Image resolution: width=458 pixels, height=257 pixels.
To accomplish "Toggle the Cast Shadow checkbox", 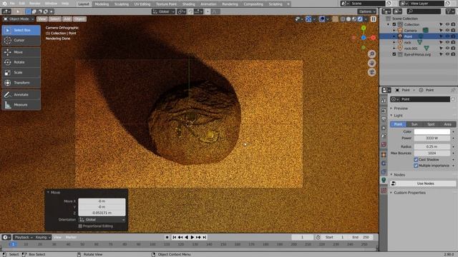I will coord(416,160).
